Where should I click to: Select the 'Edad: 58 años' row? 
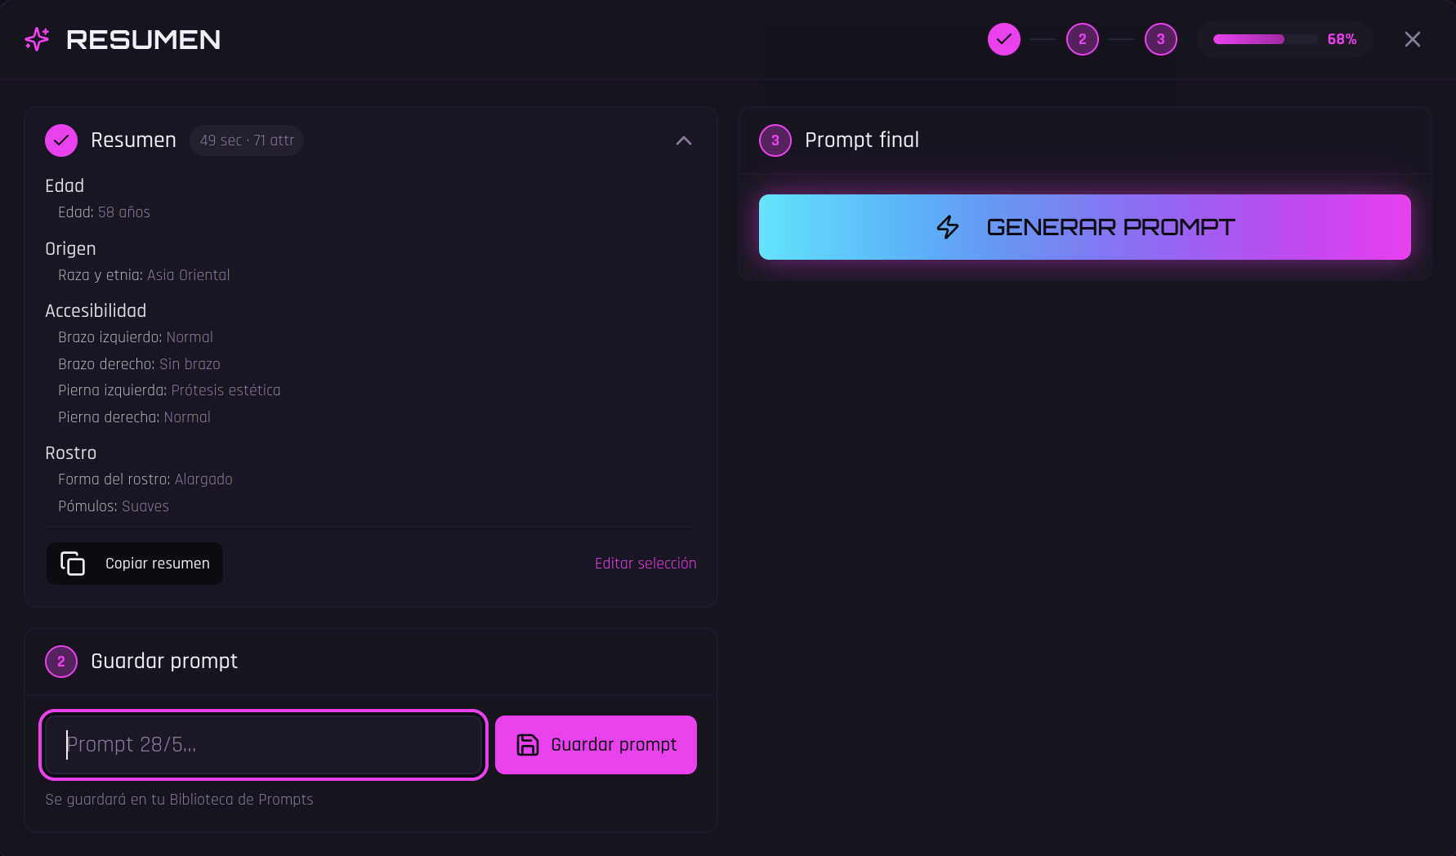(x=105, y=212)
